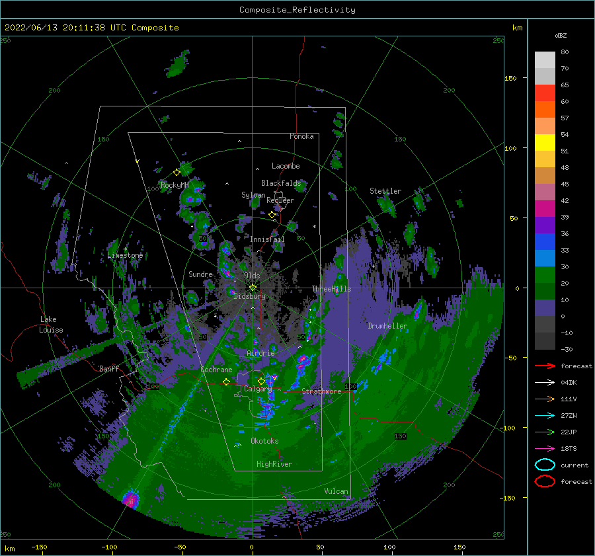Click the 27ZW legend label

569,416
